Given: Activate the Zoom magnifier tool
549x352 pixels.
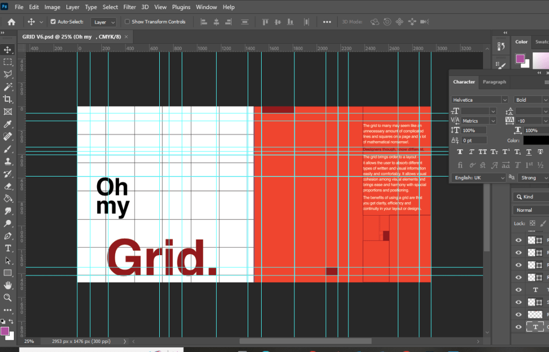Looking at the screenshot, I should click(x=8, y=297).
